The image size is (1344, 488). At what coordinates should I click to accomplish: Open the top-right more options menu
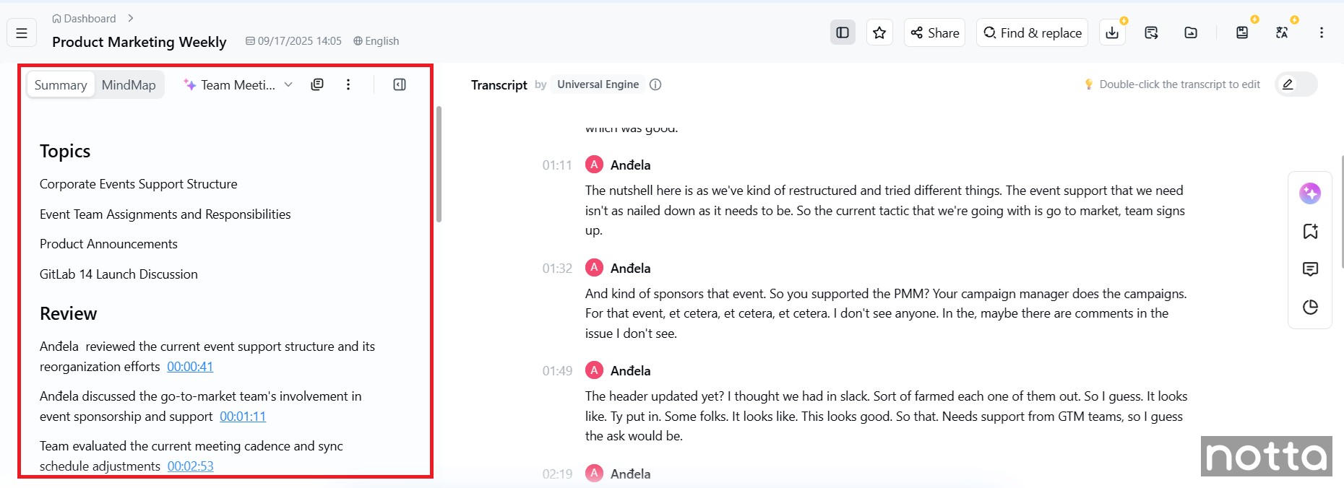(x=1322, y=32)
